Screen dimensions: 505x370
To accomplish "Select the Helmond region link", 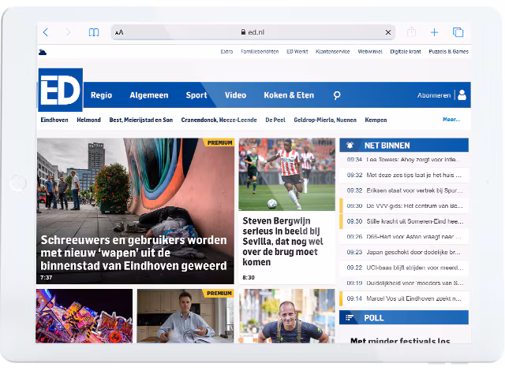I will (x=88, y=120).
